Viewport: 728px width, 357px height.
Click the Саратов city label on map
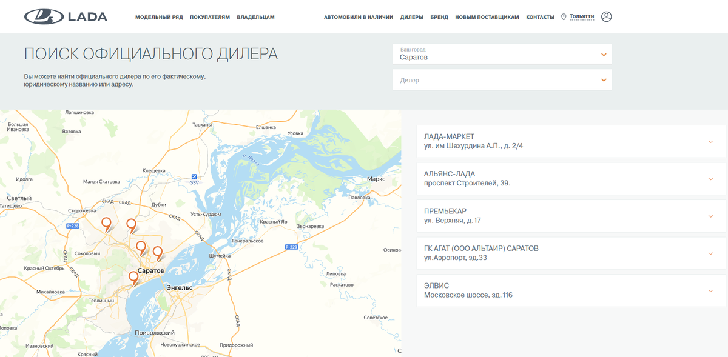pos(150,270)
